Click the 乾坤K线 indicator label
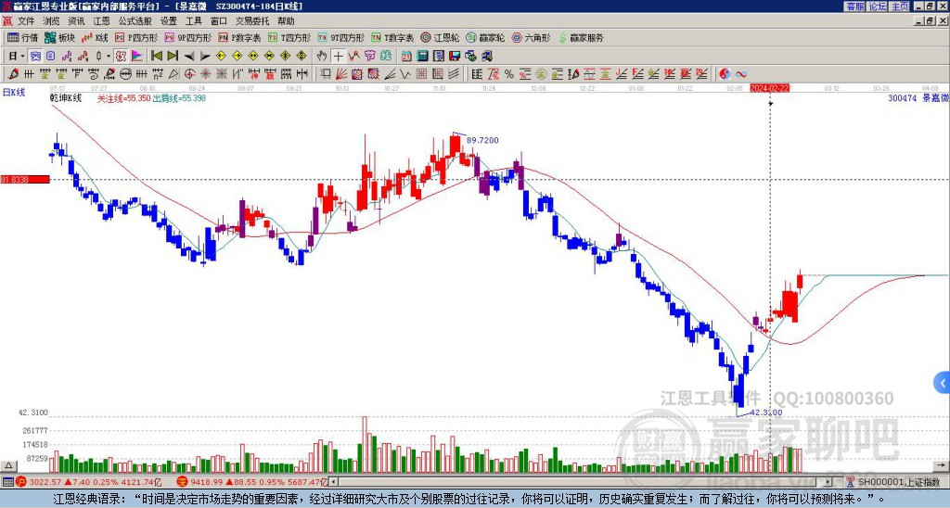This screenshot has height=508, width=950. (x=66, y=98)
